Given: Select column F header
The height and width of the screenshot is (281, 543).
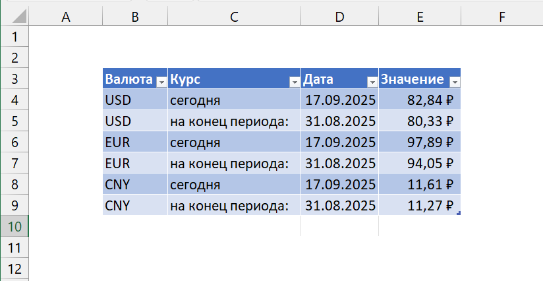Looking at the screenshot, I should (x=501, y=16).
